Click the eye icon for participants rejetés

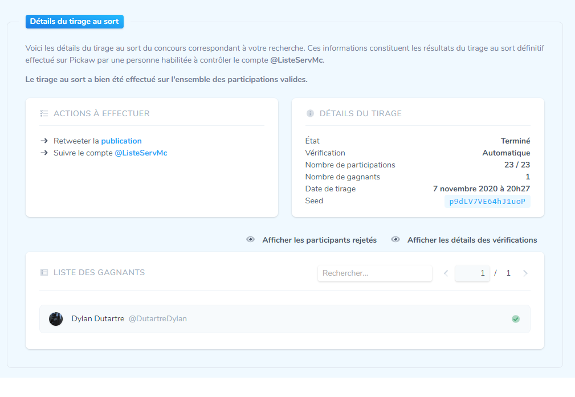coord(251,239)
